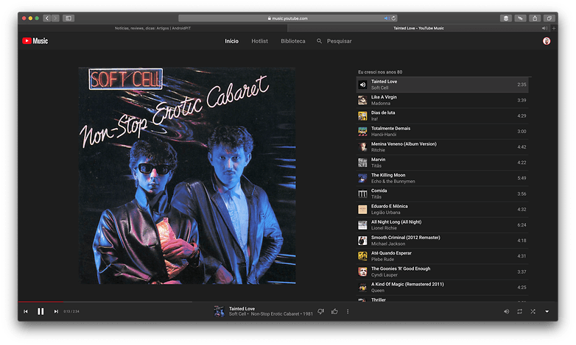Go to previous track
This screenshot has width=576, height=345.
[26, 311]
